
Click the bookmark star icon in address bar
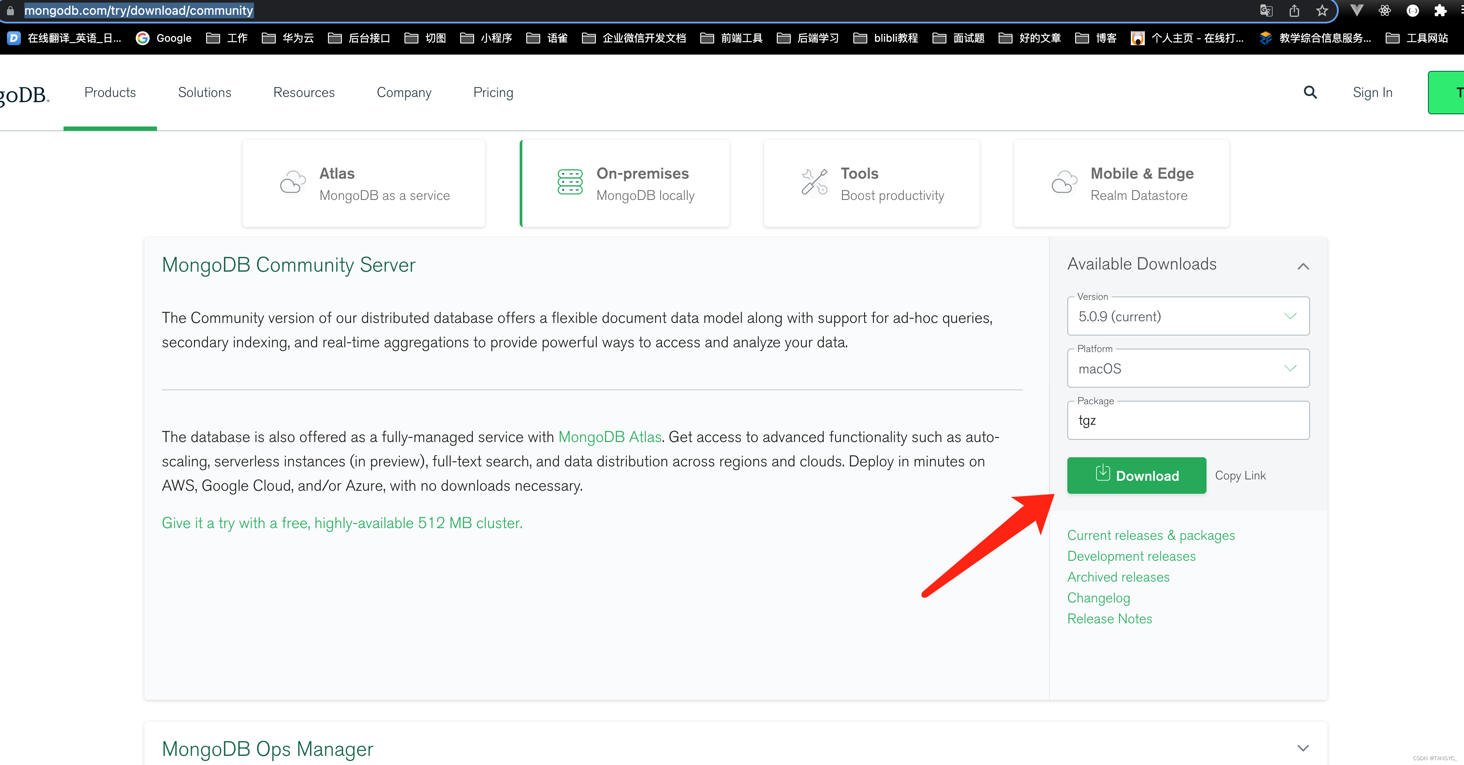click(1322, 10)
